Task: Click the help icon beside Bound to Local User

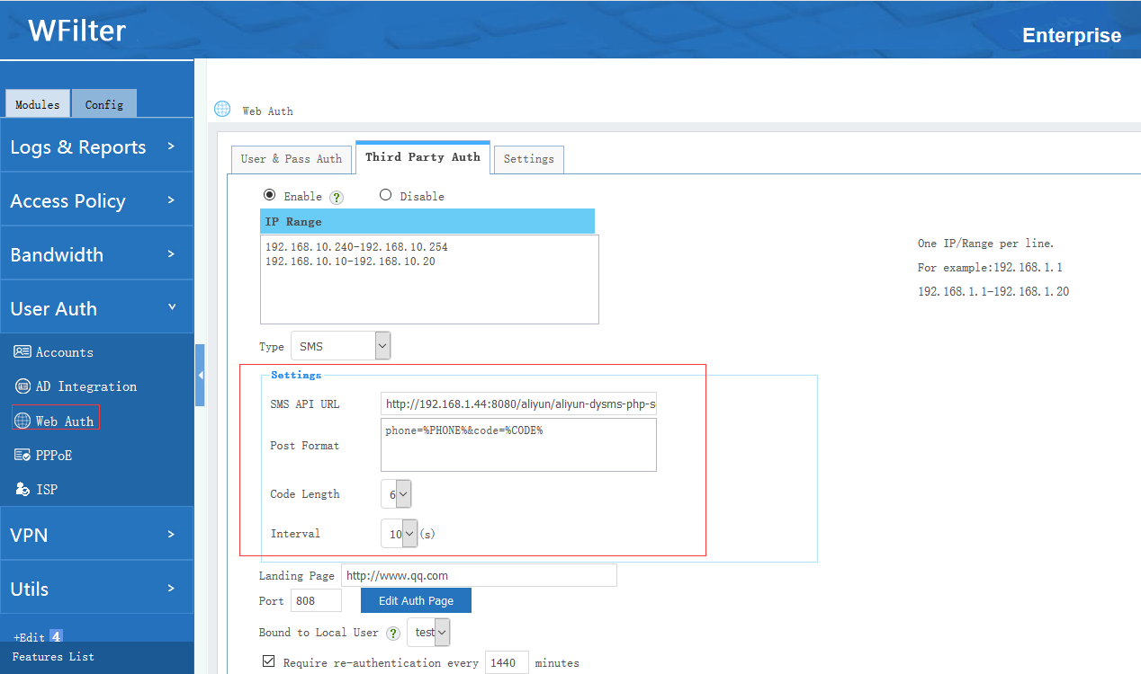Action: (x=393, y=634)
